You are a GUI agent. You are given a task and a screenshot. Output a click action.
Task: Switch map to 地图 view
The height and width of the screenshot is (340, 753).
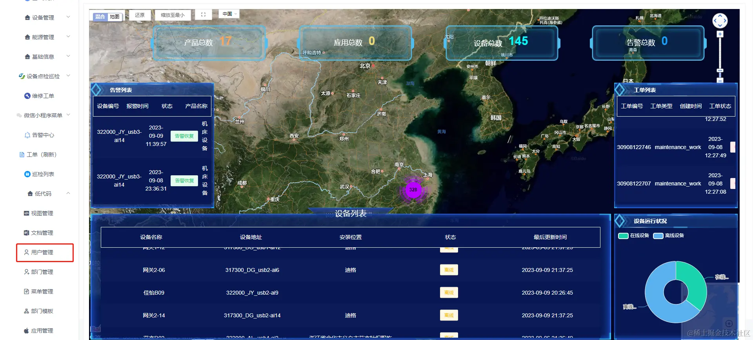115,17
